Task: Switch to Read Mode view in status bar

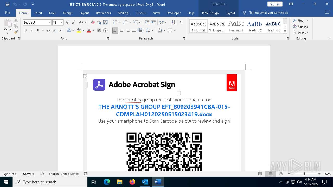Action: (x=260, y=174)
